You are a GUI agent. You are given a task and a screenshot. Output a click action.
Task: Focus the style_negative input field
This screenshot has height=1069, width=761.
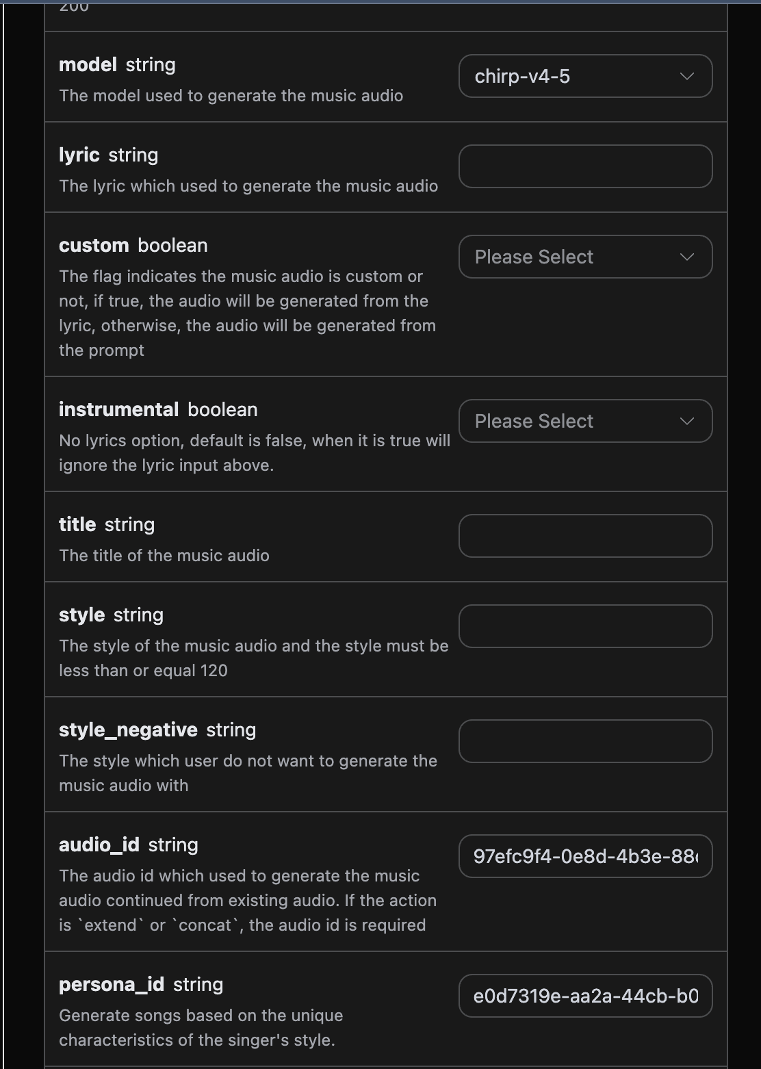tap(585, 741)
